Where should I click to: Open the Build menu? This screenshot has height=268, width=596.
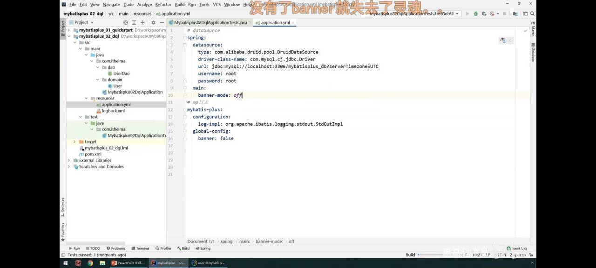coord(180,4)
